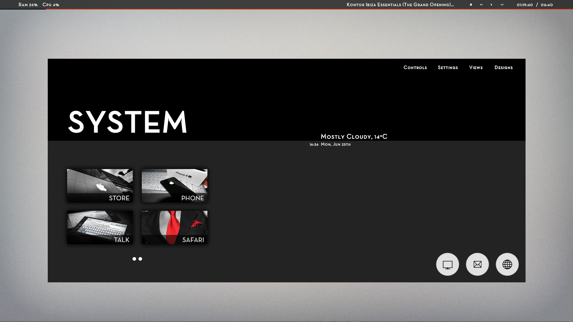Click the Mon, Jun 25th date text

tap(336, 144)
